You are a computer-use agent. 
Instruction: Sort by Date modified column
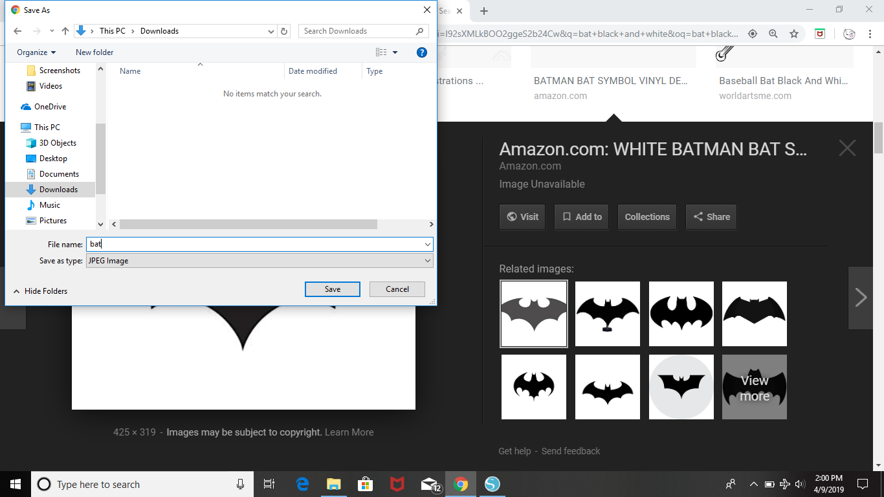pyautogui.click(x=313, y=71)
